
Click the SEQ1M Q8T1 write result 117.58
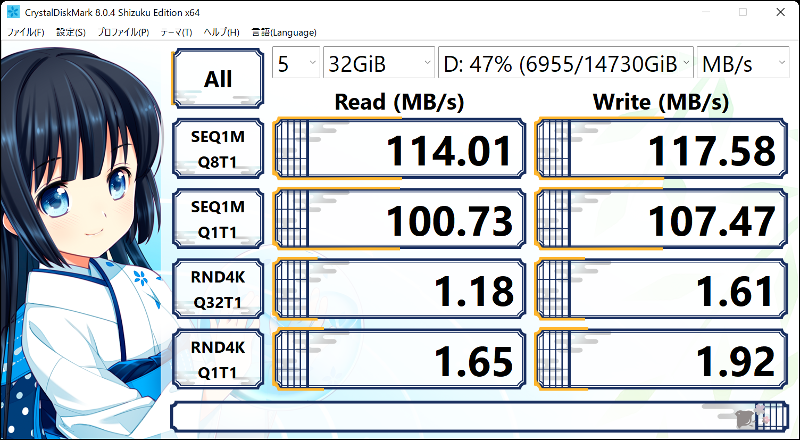(x=661, y=148)
